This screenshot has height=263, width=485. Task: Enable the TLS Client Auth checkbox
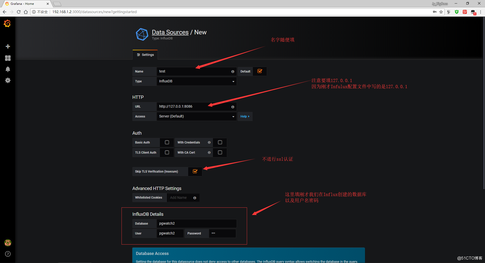[167, 153]
